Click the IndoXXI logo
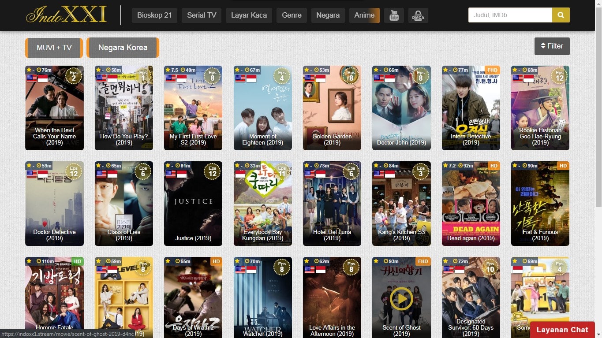Viewport: 602px width, 338px height. 66,14
